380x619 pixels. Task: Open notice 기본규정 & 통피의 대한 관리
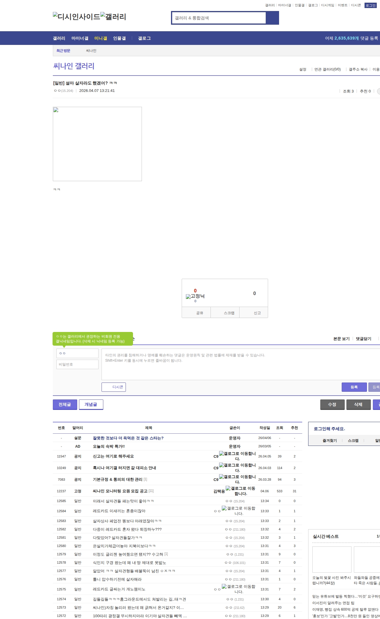118,479
